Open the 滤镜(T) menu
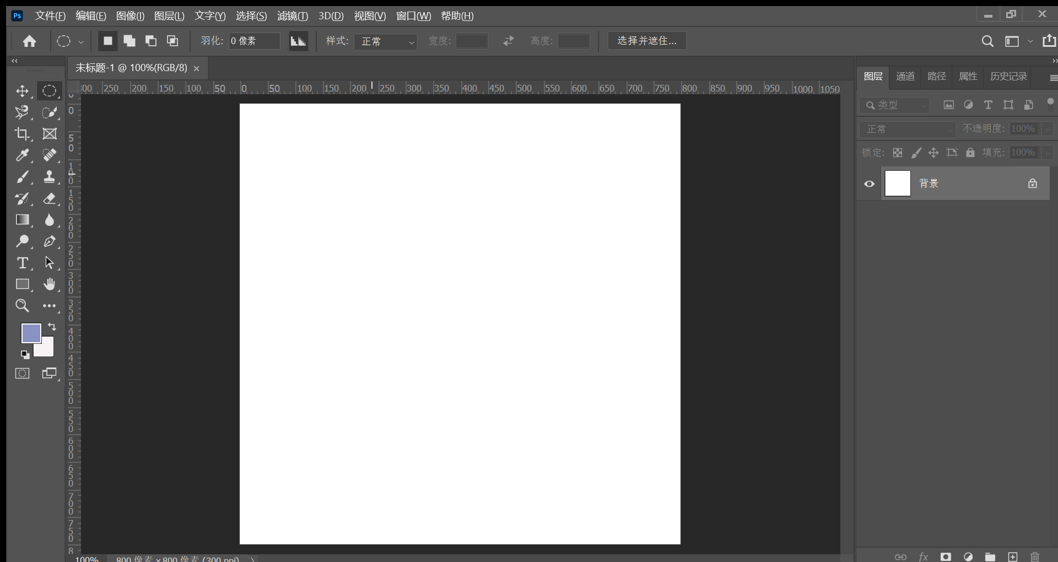 (x=293, y=16)
